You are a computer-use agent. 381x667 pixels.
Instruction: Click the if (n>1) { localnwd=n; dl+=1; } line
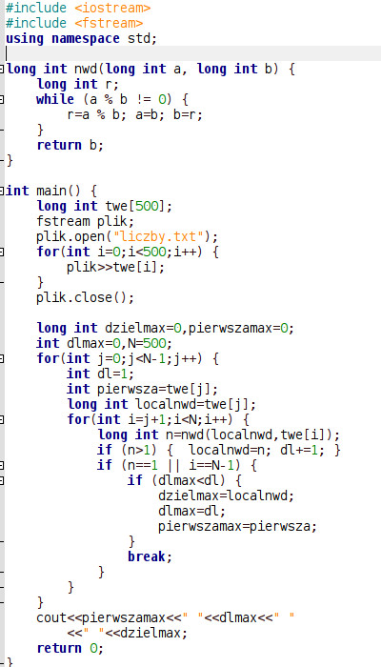pos(219,450)
